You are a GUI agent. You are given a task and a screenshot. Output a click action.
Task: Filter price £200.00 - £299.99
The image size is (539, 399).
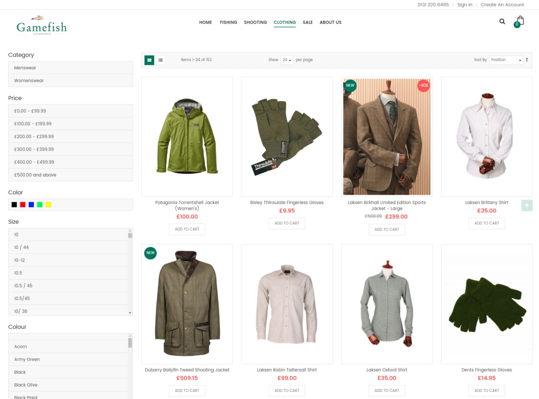[70, 136]
